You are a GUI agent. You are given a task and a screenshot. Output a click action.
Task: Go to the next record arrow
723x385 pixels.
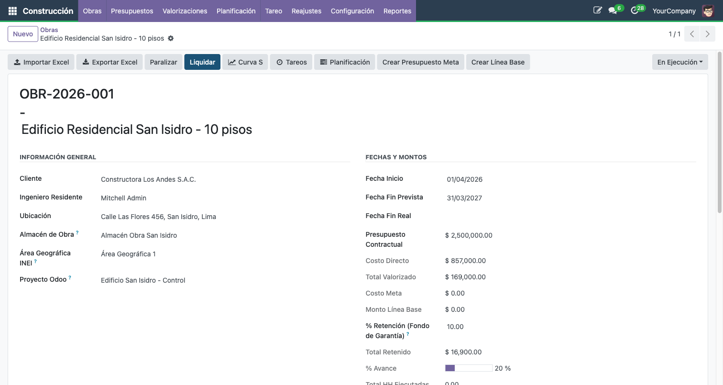point(707,34)
